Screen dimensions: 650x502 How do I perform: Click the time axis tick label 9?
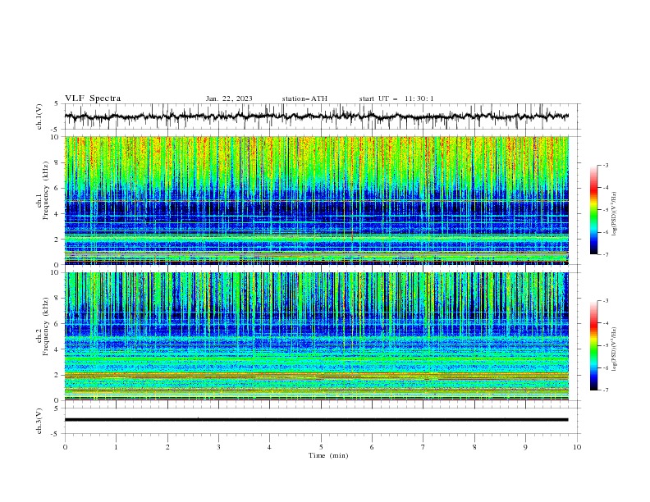pos(525,447)
